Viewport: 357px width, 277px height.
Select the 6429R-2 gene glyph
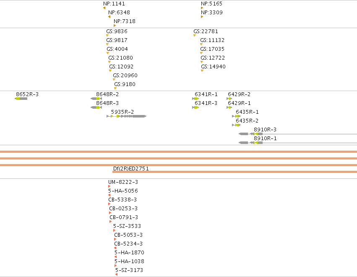(x=229, y=99)
